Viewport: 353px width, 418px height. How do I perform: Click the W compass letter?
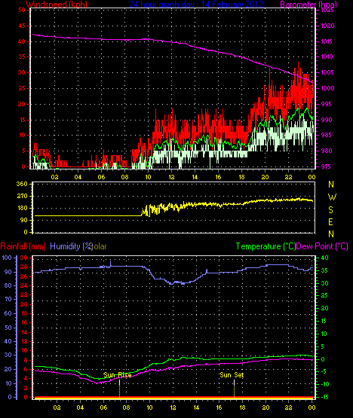(332, 197)
